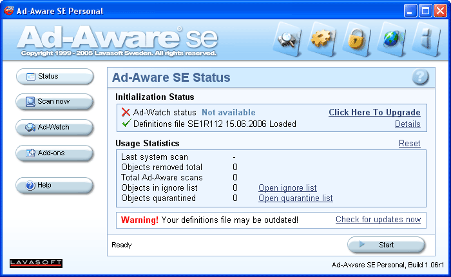This screenshot has width=451, height=277.
Task: Click the 'Ready' status text
Action: point(122,245)
